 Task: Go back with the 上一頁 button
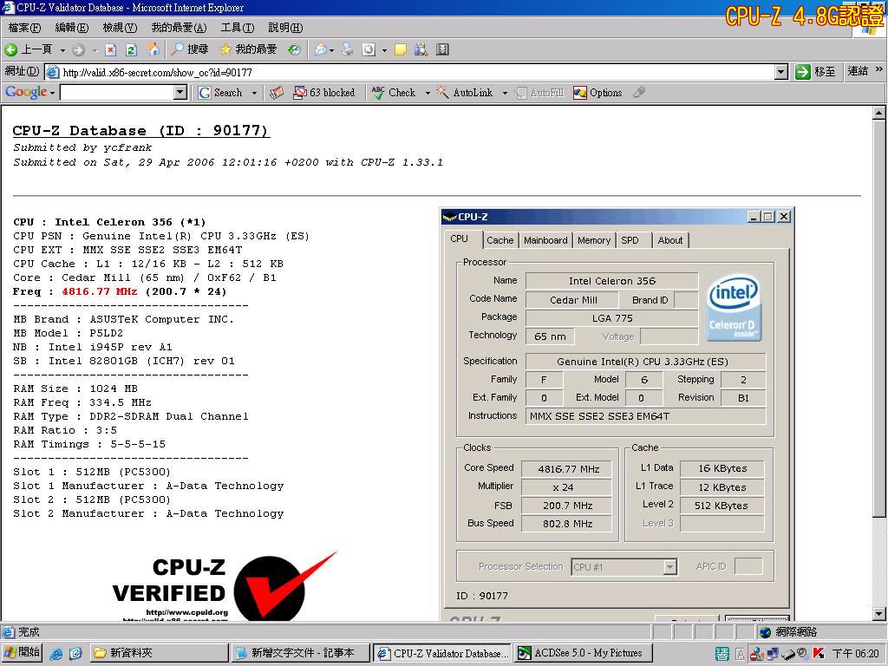[29, 49]
